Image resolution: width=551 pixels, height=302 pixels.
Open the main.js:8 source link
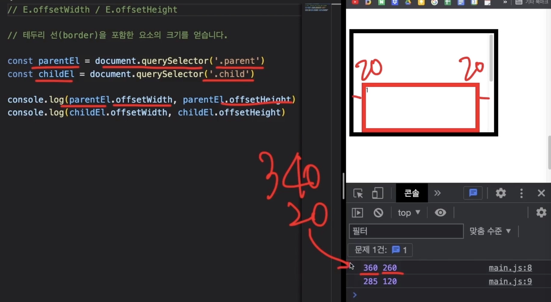510,268
